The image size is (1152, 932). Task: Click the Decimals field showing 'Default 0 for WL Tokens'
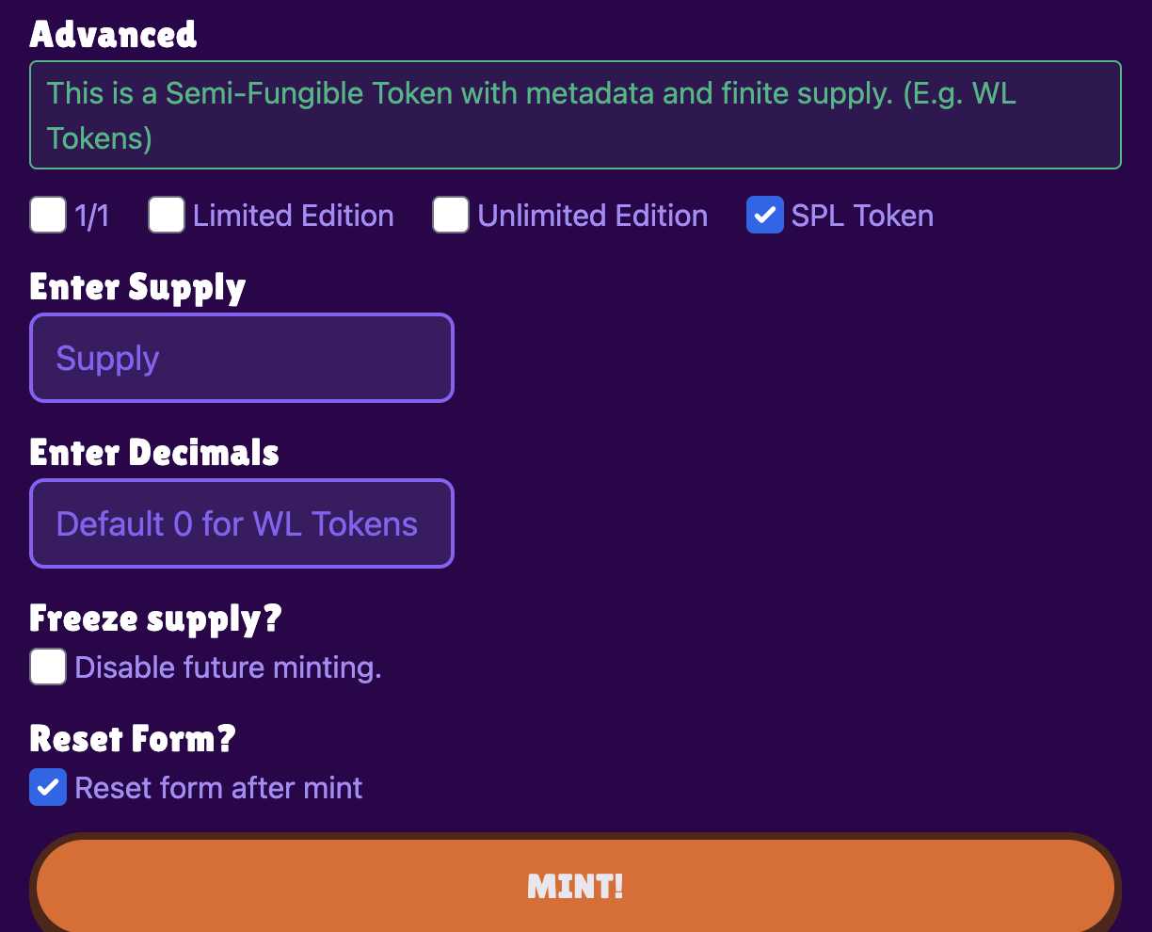click(x=242, y=523)
